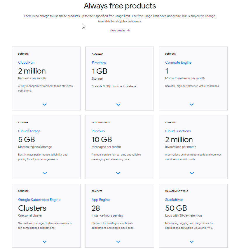239x250 pixels.
Task: Open the Google Kubernetes Engine link
Action: 39,200
